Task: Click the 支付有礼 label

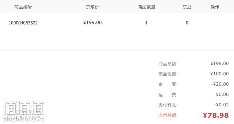Action: pos(168,105)
